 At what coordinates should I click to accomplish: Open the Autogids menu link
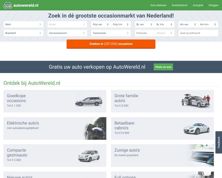198,5
